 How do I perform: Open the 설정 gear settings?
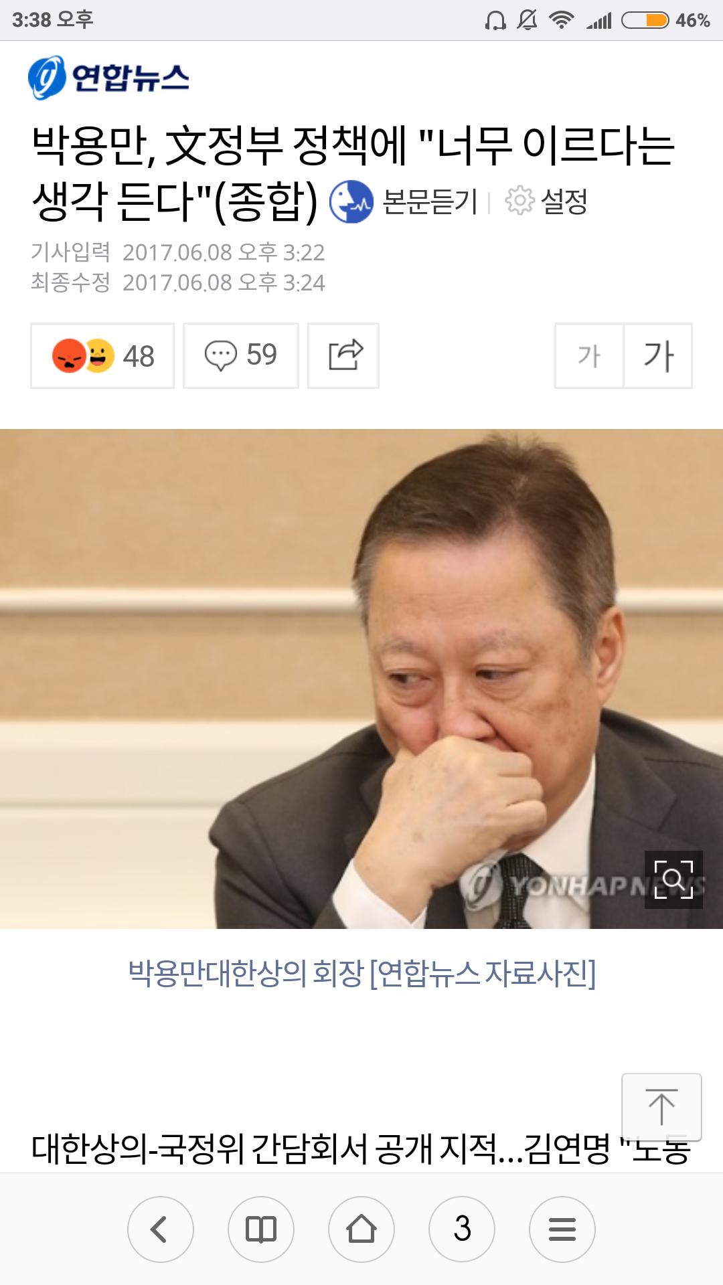point(546,201)
